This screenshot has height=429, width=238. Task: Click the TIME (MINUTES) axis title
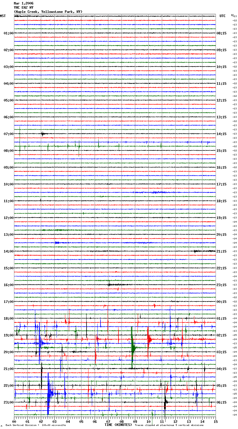coord(118,425)
